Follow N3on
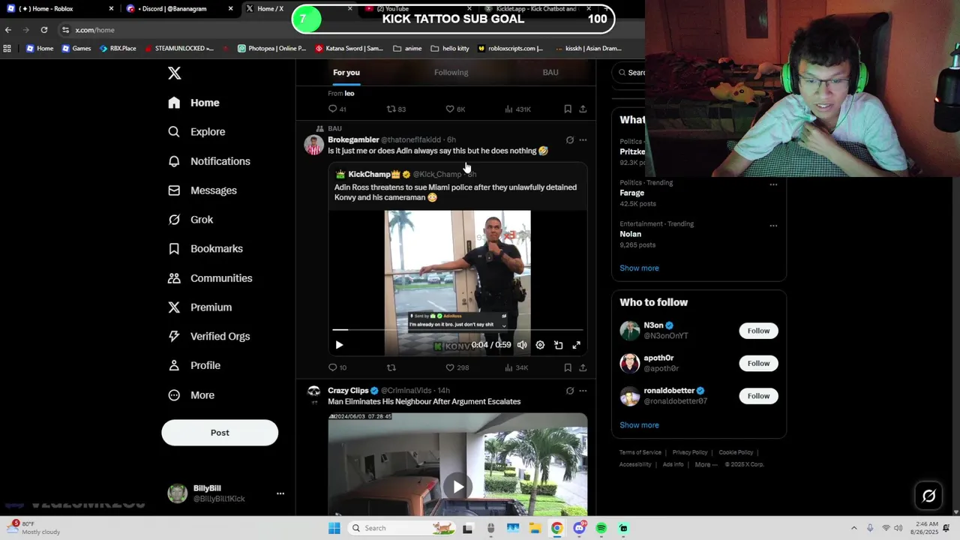 tap(758, 331)
